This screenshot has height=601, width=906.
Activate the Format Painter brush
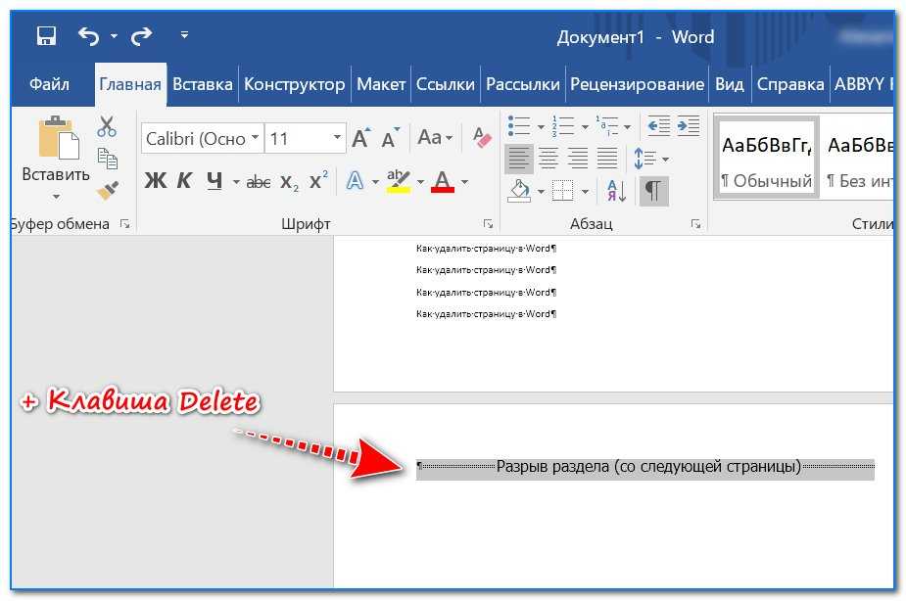click(x=107, y=190)
